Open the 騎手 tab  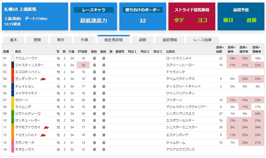[61, 40]
